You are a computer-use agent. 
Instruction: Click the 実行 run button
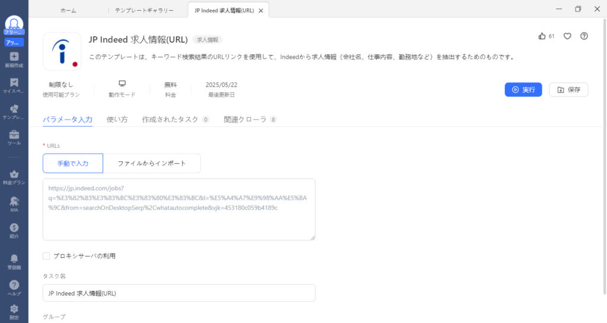click(523, 90)
